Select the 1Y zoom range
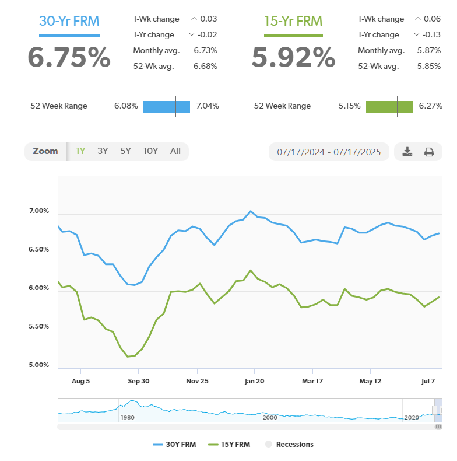457x461 pixels. [x=80, y=151]
